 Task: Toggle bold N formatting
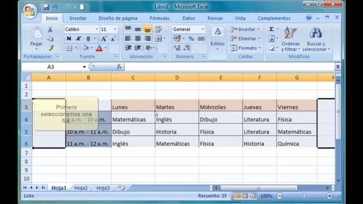coord(69,39)
